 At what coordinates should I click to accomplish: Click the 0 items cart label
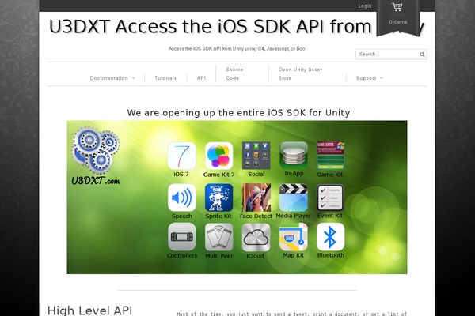[398, 22]
